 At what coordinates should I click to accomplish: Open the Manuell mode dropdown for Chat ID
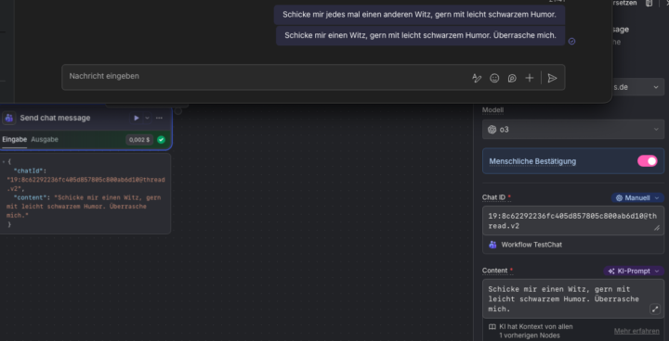637,198
